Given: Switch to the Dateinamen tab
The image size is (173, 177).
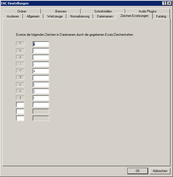Looking at the screenshot, I should [105, 16].
